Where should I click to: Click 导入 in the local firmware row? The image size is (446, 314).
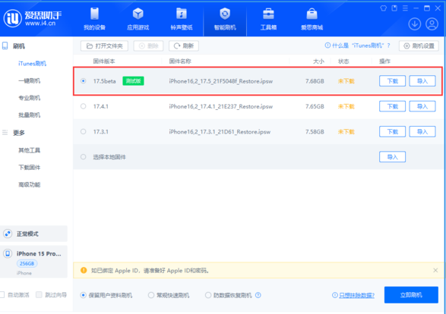[392, 157]
